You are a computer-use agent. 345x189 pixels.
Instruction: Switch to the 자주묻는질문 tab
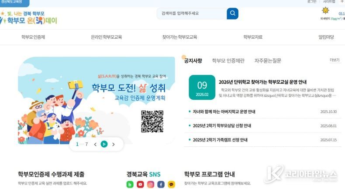click(x=268, y=61)
